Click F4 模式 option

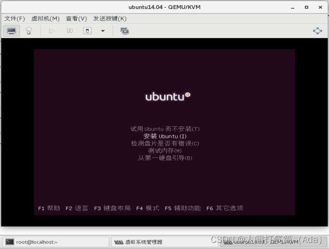pyautogui.click(x=147, y=208)
